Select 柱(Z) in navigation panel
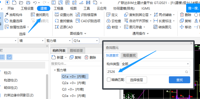 click(7, 73)
